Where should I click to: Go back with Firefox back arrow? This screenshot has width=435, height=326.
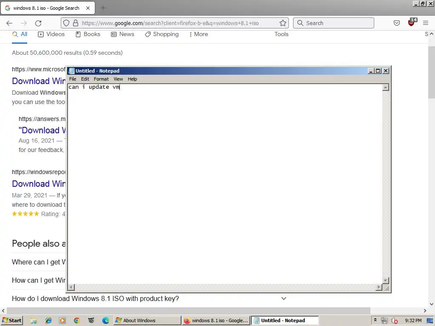[9, 23]
